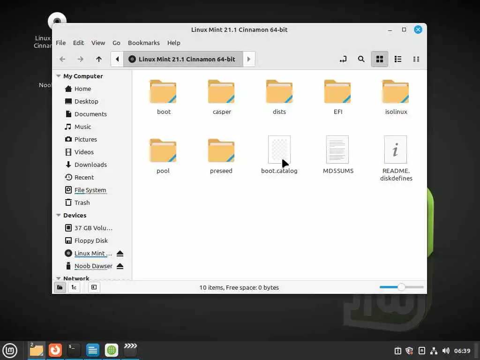Screen dimensions: 480x360
Task: Select the dists folder
Action: point(279,97)
